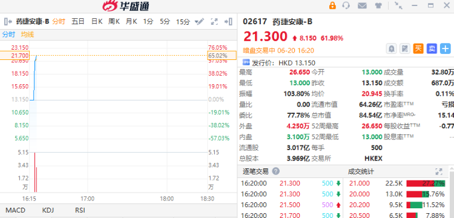The height and width of the screenshot is (218, 454).
Task: Open the stock notes icon
Action: (405, 48)
